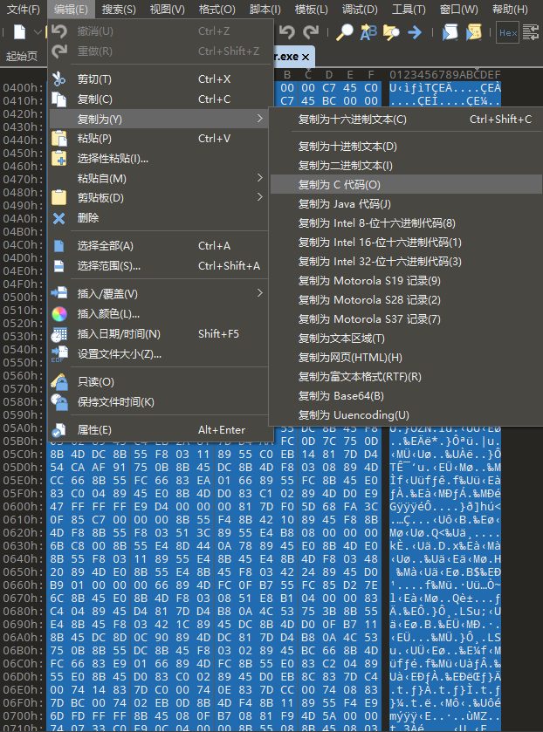Click the new file icon in toolbar
This screenshot has height=732, width=543.
(x=19, y=31)
